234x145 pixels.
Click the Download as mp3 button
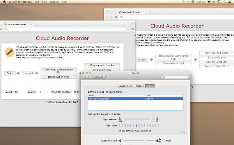click(x=59, y=77)
